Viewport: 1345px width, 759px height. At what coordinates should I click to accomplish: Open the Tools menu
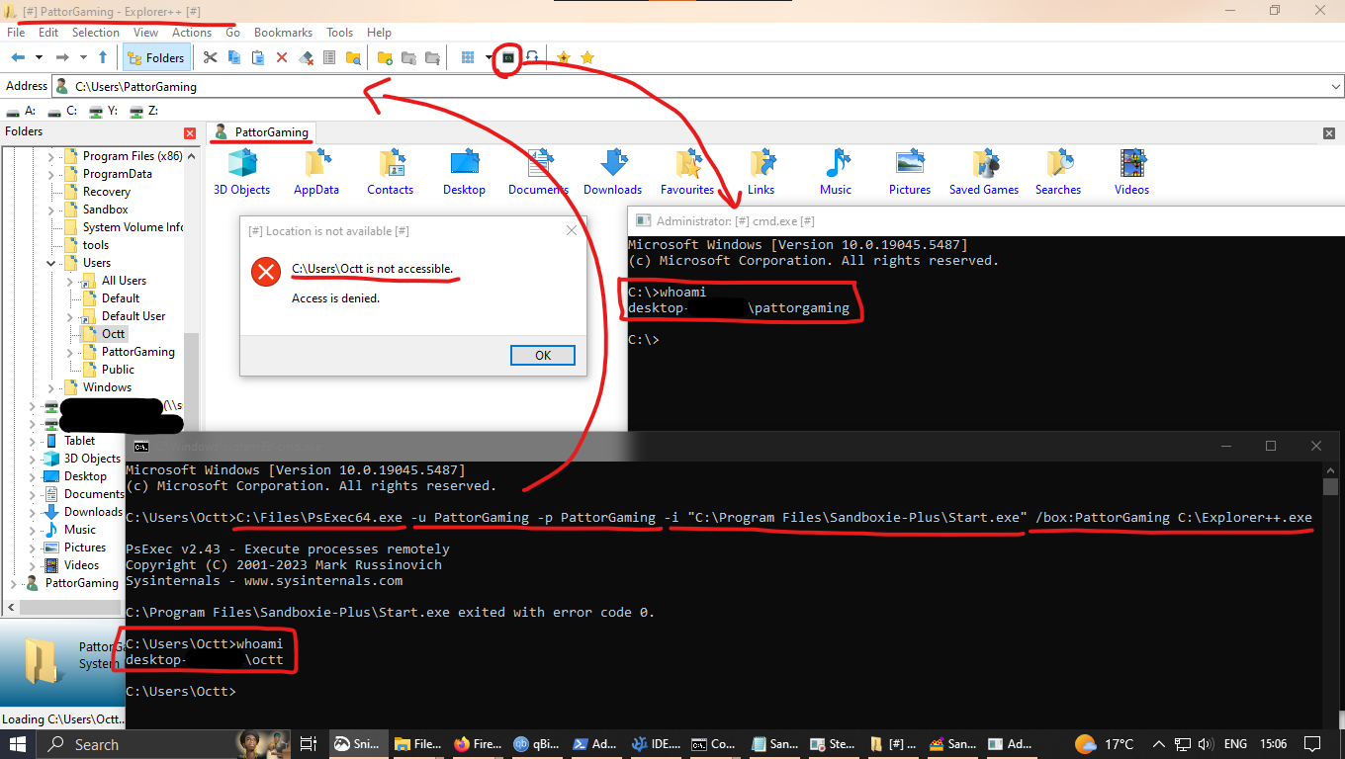click(x=339, y=33)
